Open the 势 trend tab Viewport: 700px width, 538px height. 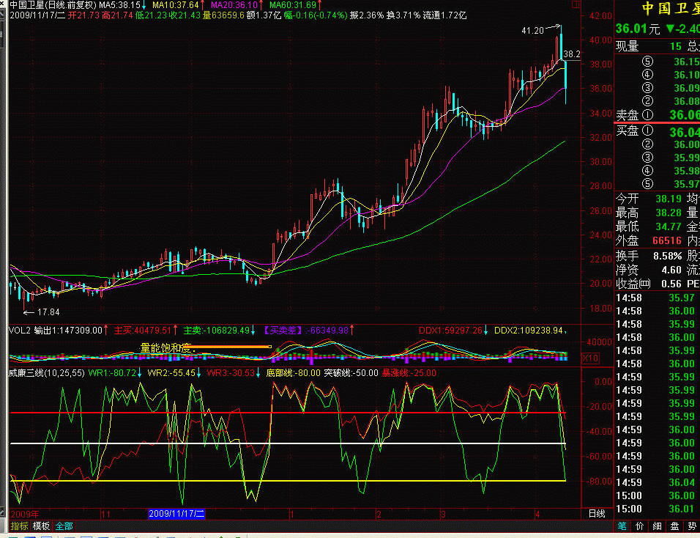pyautogui.click(x=691, y=526)
